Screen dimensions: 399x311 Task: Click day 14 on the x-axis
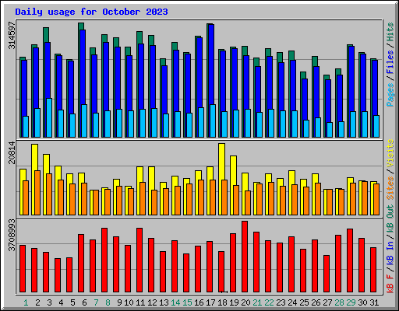click(175, 302)
